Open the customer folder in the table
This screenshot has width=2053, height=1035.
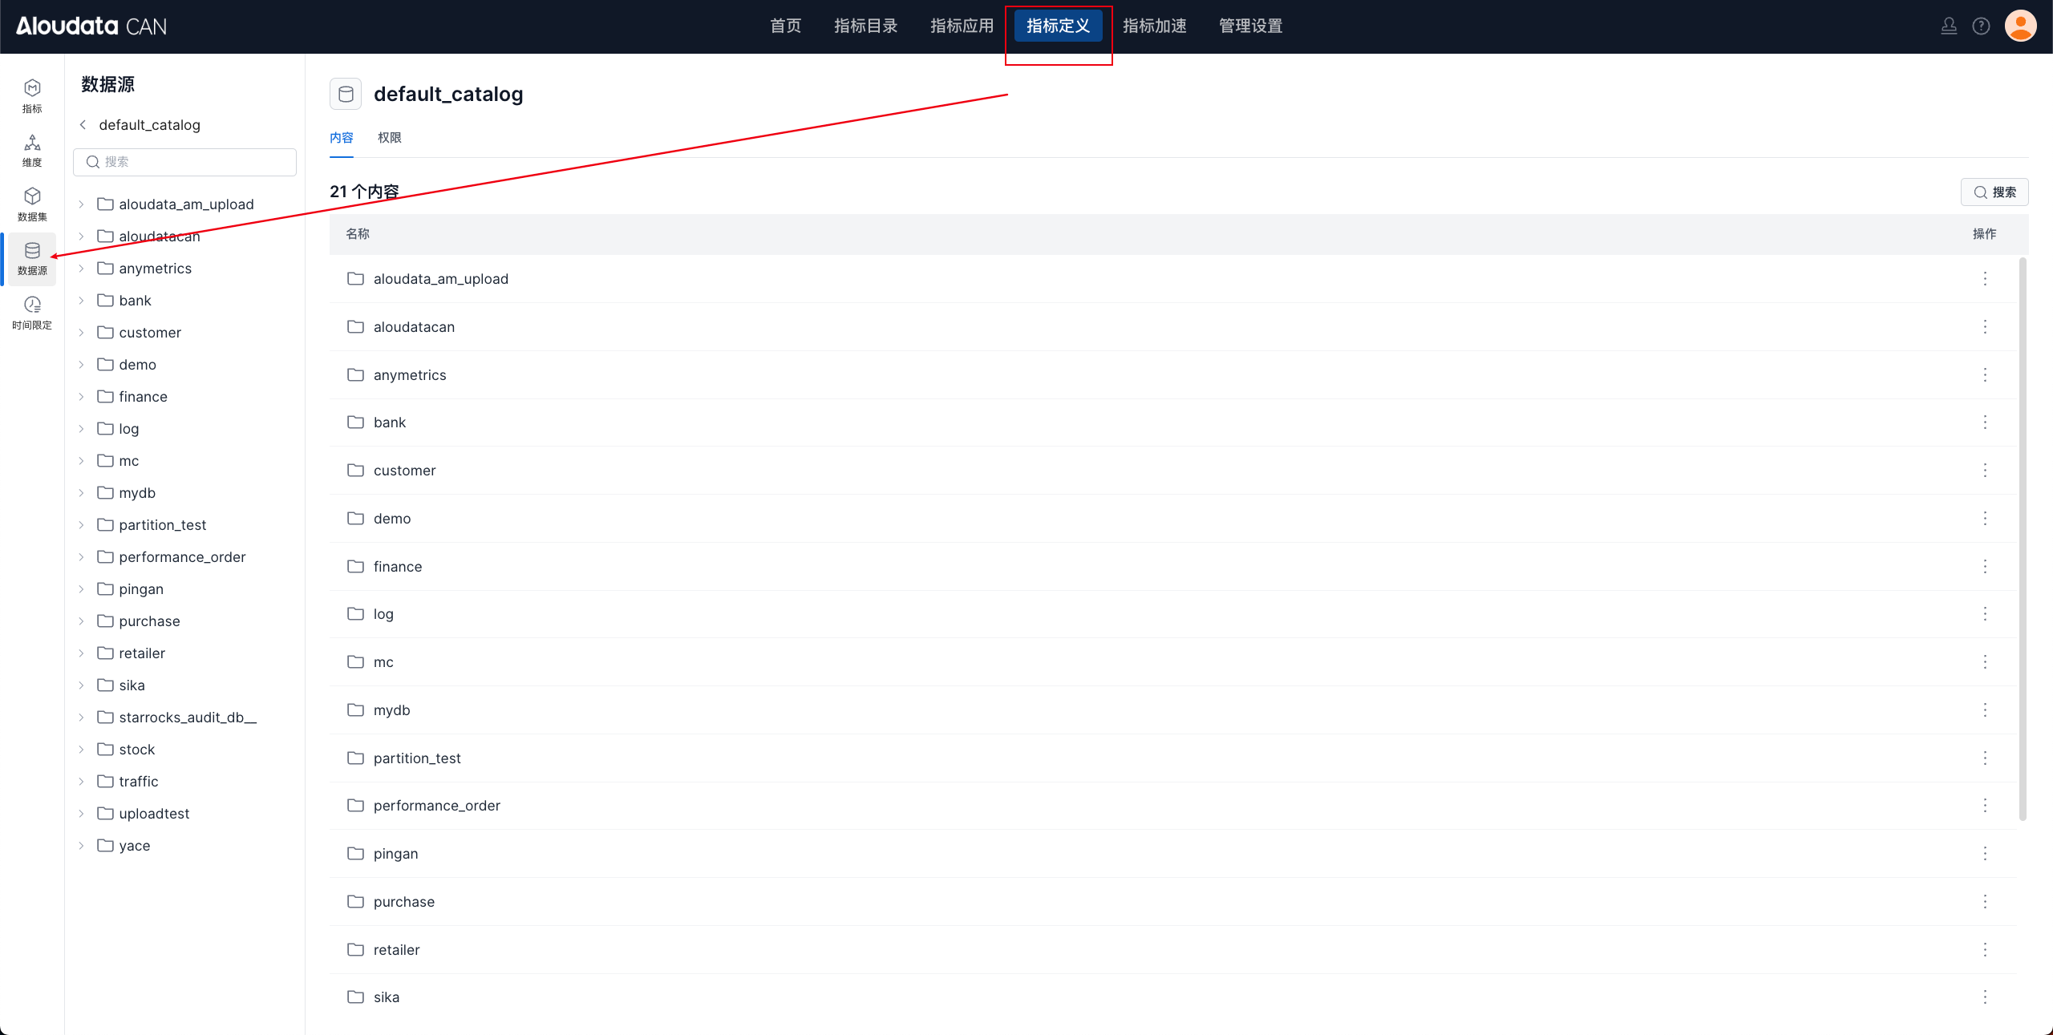pyautogui.click(x=404, y=471)
